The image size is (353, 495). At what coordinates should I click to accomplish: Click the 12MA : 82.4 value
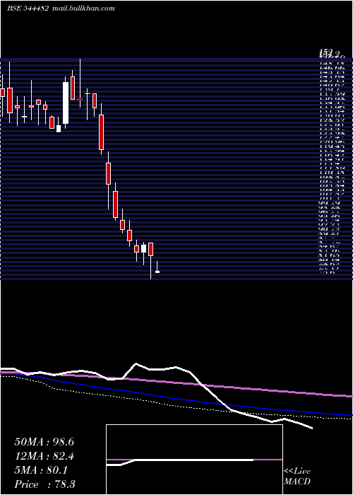click(x=44, y=456)
